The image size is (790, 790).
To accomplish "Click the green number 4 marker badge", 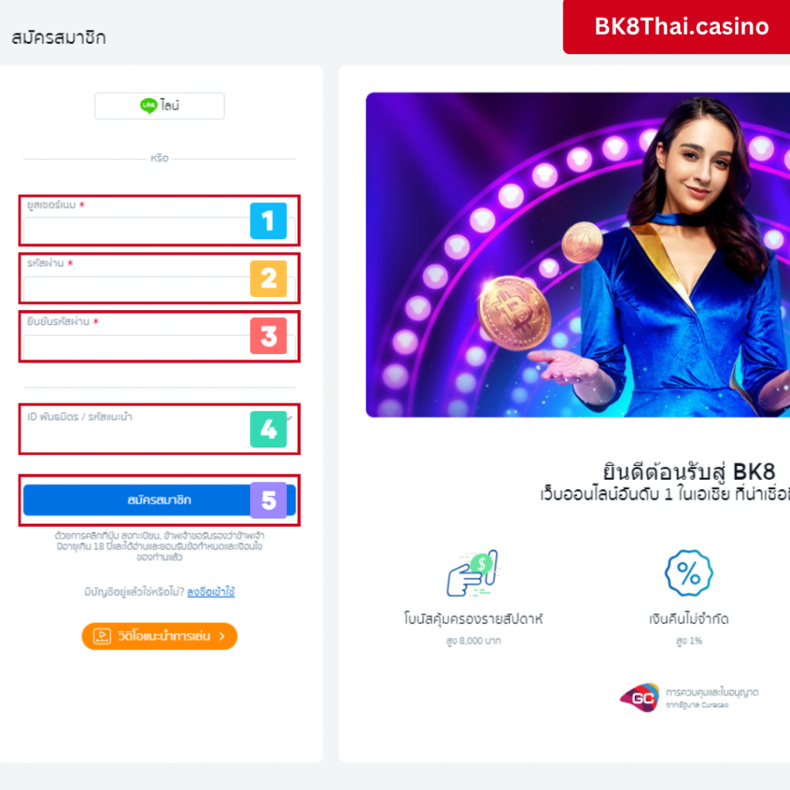I will click(268, 429).
